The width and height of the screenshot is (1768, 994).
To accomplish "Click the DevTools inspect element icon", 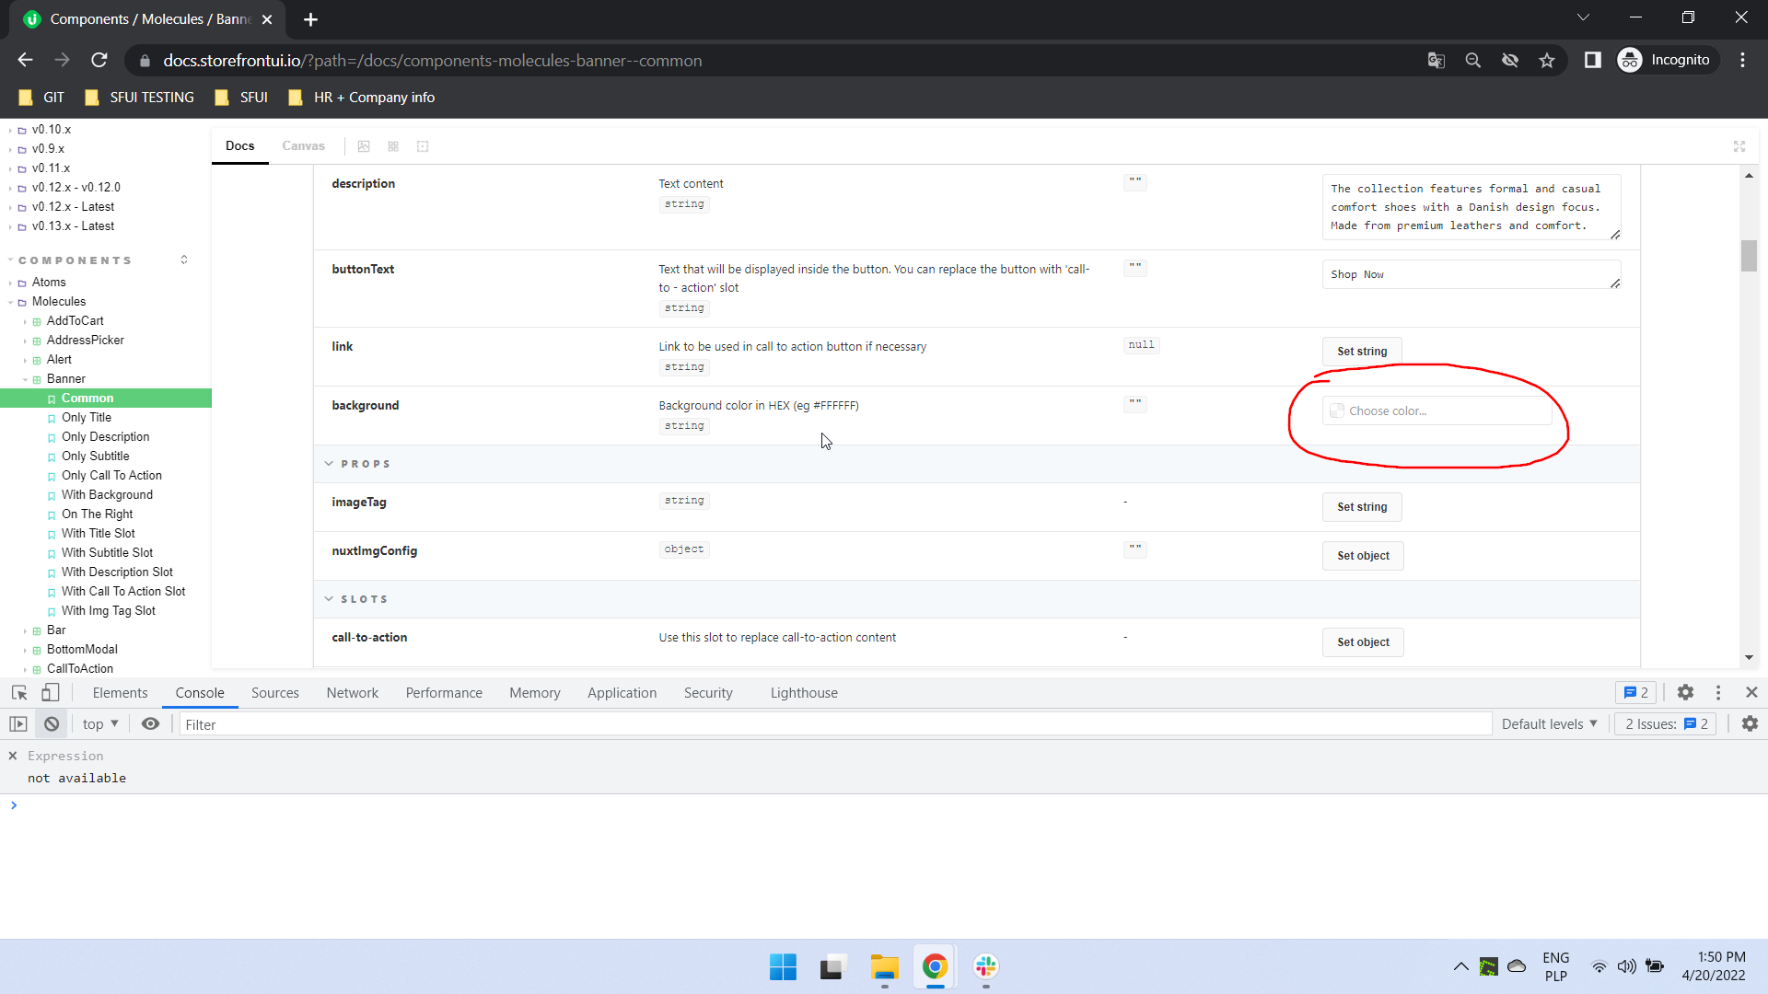I will click(x=19, y=693).
